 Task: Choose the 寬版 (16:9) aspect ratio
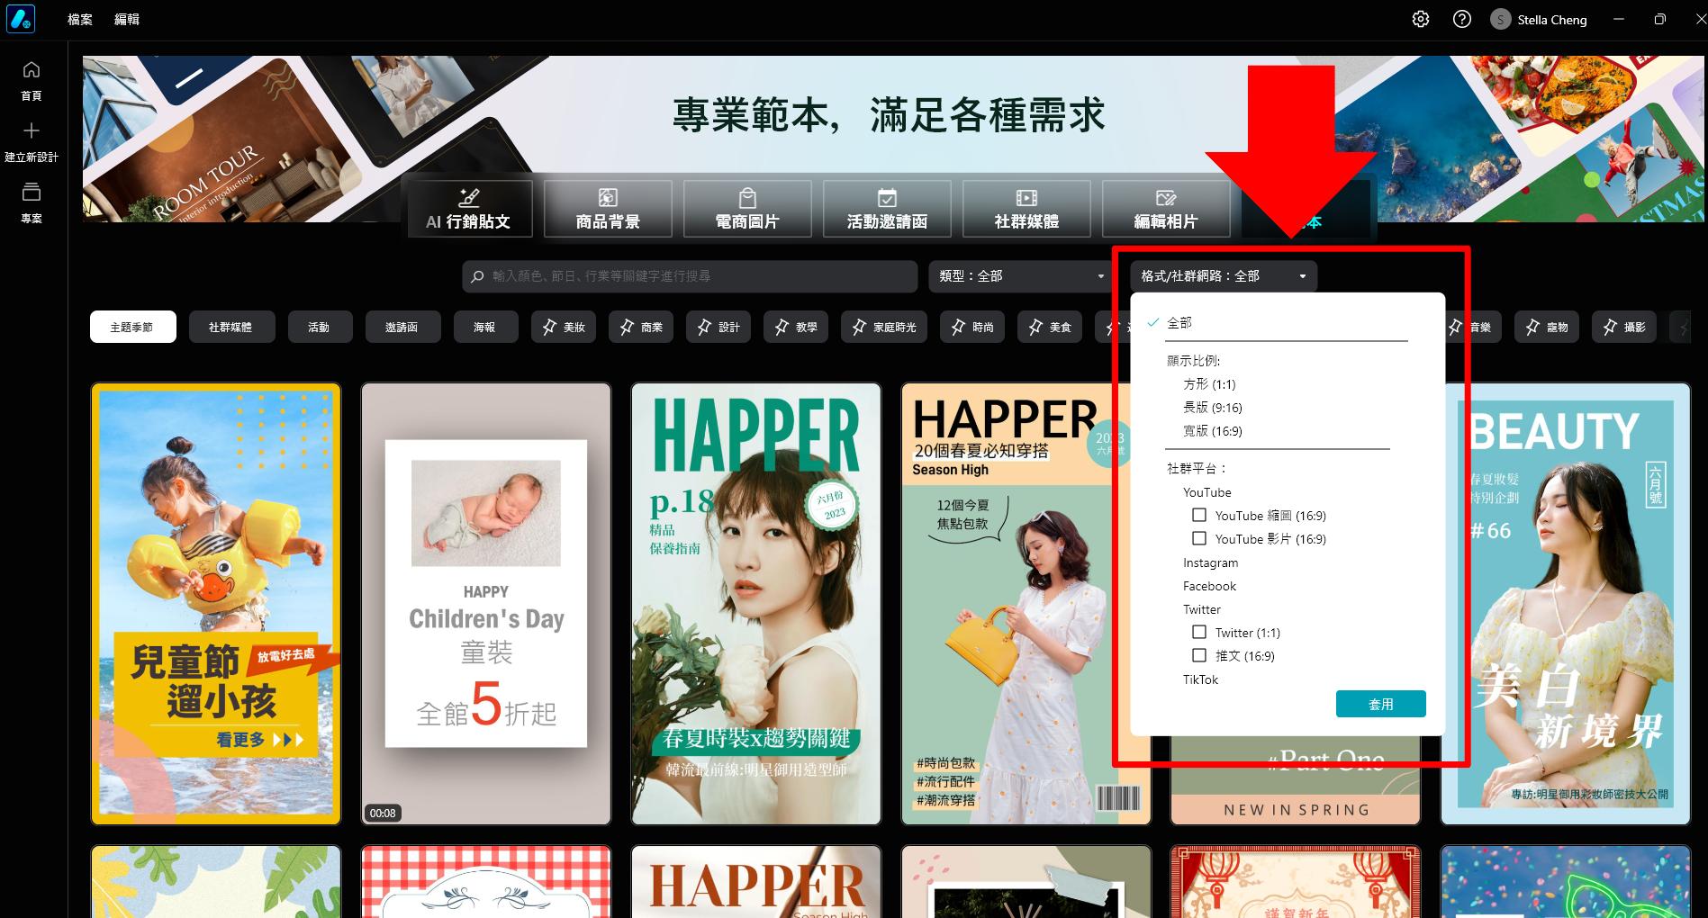coord(1213,431)
